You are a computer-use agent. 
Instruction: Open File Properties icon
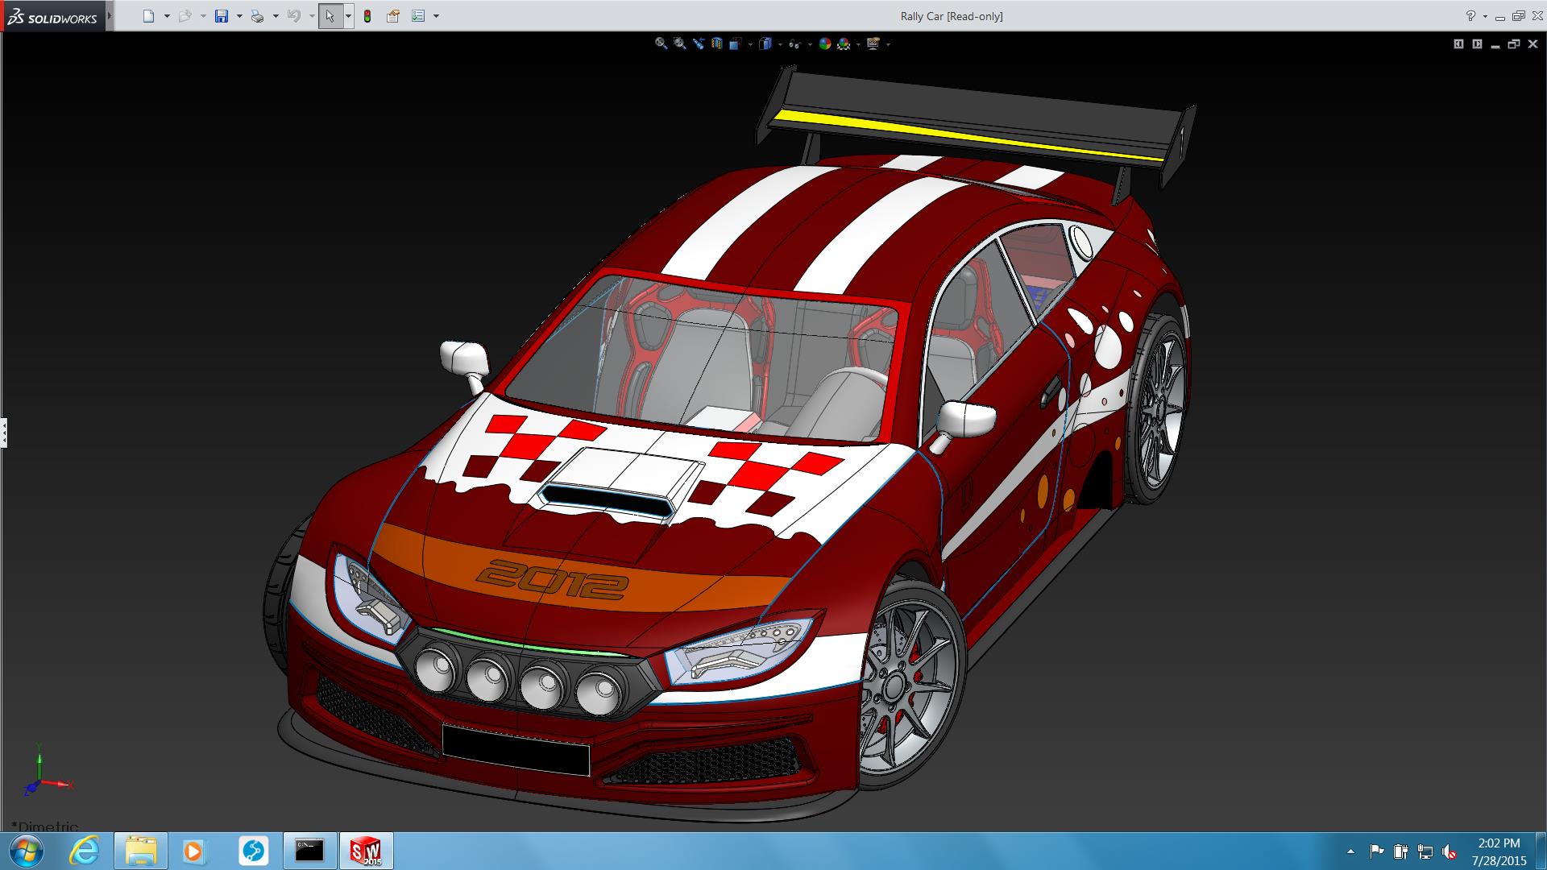pos(392,16)
